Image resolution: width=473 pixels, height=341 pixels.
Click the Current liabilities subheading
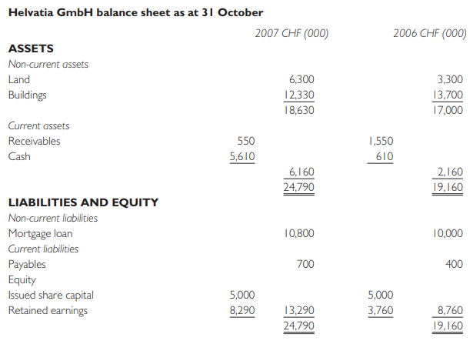coord(43,249)
